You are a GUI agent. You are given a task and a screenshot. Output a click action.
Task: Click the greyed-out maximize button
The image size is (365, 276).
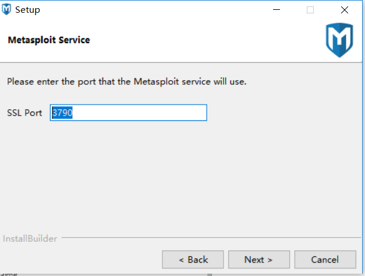tap(310, 10)
